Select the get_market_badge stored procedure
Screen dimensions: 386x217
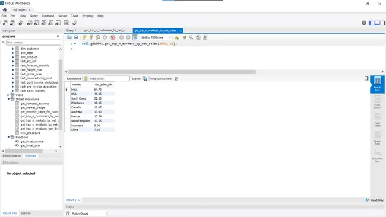click(x=33, y=108)
